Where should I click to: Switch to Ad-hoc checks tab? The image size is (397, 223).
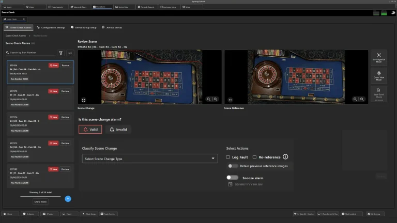point(112,27)
